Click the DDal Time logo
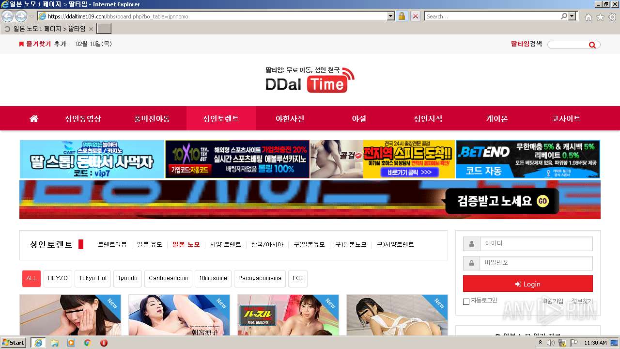Image resolution: width=620 pixels, height=349 pixels. tap(310, 79)
